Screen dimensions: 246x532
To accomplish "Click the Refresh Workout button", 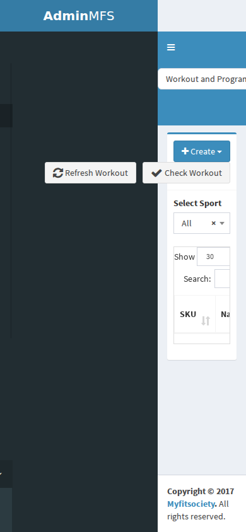I will click(x=91, y=173).
